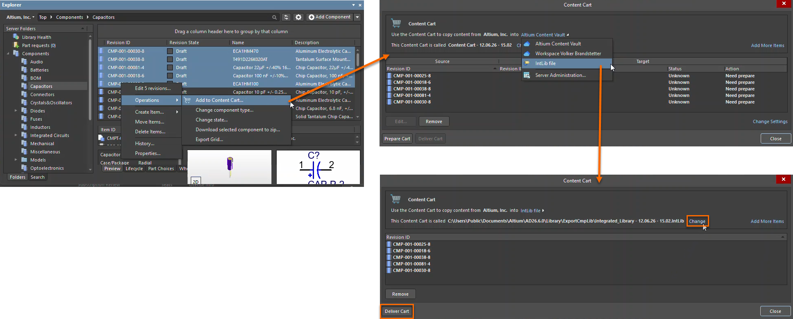Click the icon beside CMP-001-00025-8 in upper cart
The height and width of the screenshot is (319, 793).
pos(389,76)
